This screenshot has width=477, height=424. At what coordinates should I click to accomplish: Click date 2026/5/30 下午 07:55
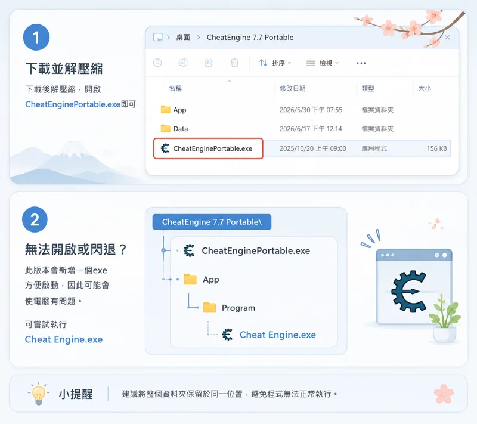pos(311,110)
